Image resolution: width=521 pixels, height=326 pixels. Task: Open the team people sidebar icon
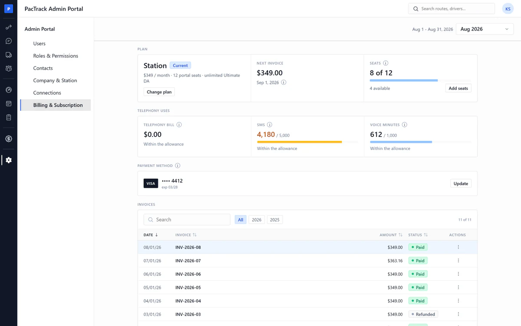(x=9, y=69)
